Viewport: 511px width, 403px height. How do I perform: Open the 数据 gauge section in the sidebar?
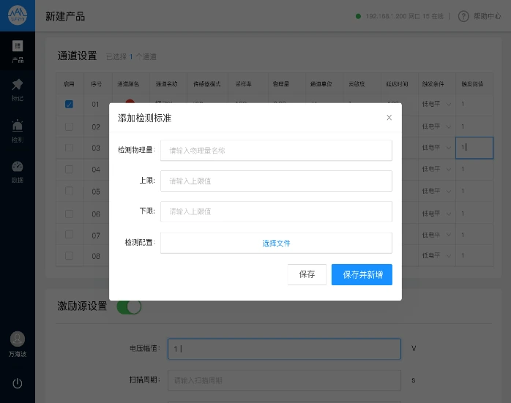18,172
